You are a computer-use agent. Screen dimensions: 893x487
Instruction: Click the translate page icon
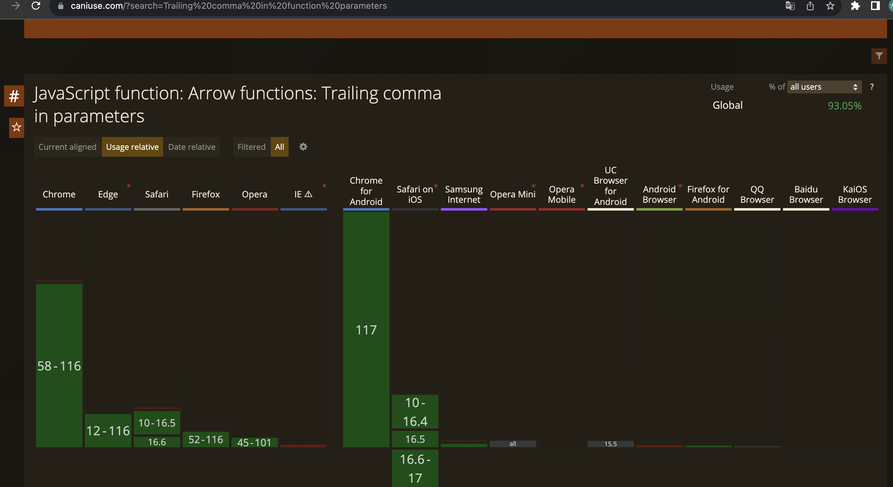[790, 6]
